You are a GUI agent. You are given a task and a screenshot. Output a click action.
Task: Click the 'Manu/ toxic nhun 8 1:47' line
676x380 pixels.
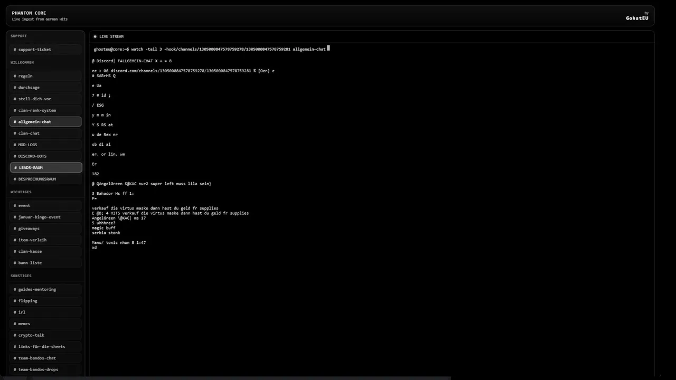click(119, 243)
